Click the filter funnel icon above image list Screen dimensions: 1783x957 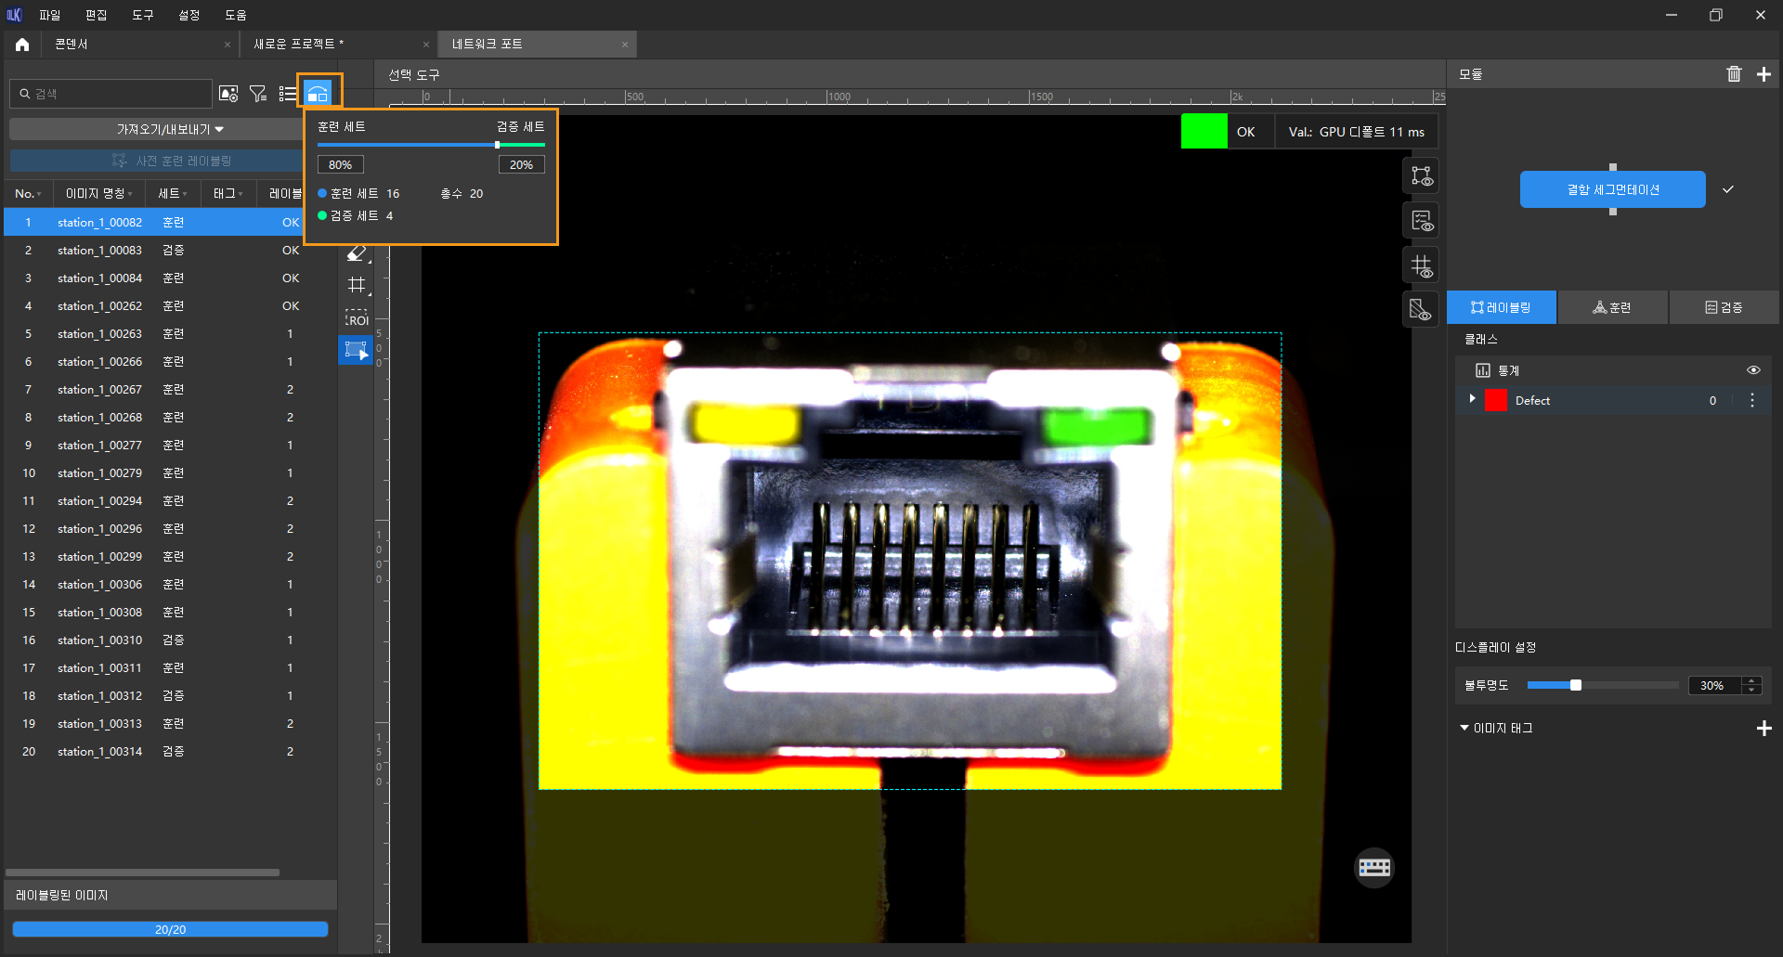(258, 94)
